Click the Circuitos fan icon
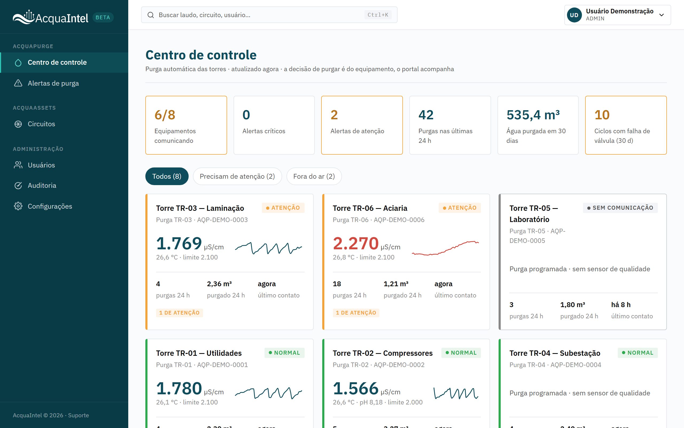Image resolution: width=684 pixels, height=428 pixels. pos(18,124)
